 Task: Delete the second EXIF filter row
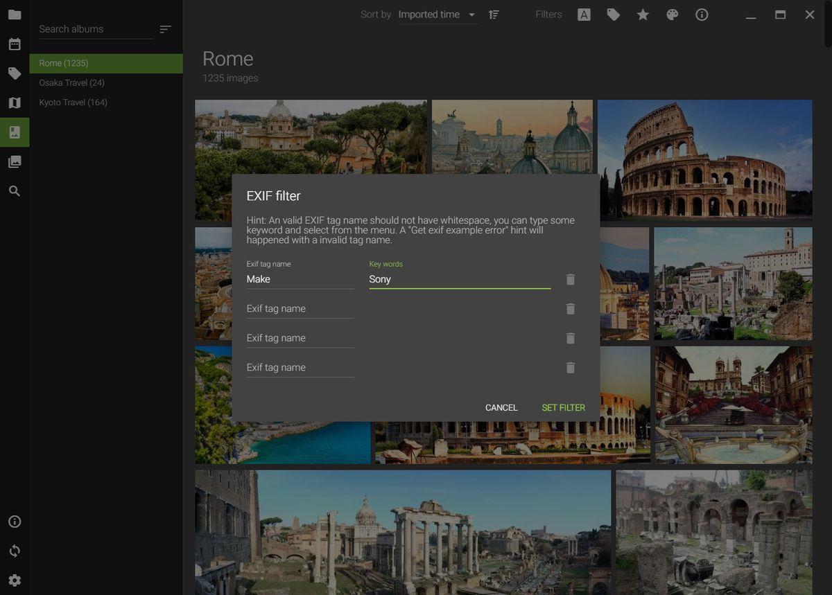(571, 309)
